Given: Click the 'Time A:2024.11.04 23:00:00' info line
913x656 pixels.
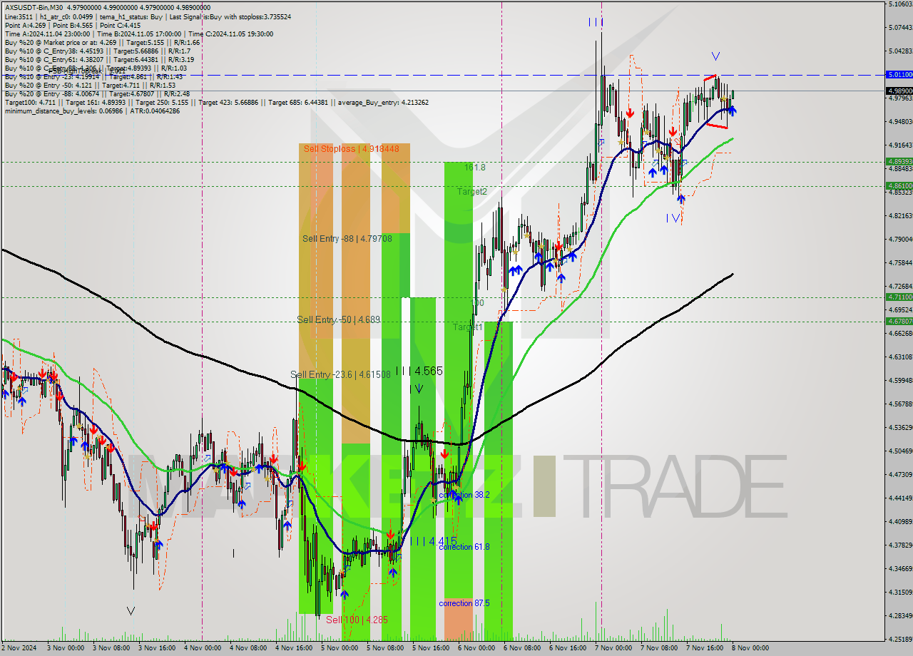Looking at the screenshot, I should [x=138, y=34].
